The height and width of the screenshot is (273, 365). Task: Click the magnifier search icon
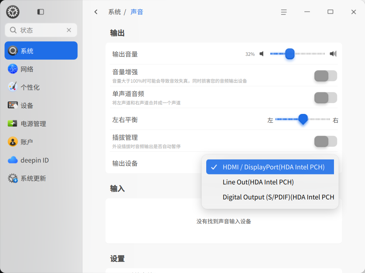coord(13,30)
